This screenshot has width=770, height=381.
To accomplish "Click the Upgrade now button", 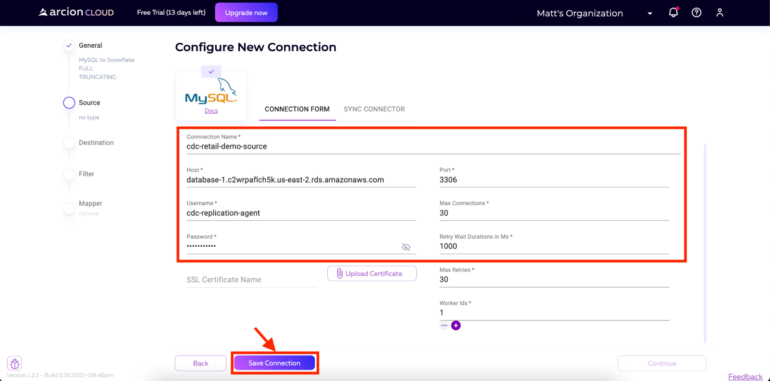I will [x=246, y=12].
